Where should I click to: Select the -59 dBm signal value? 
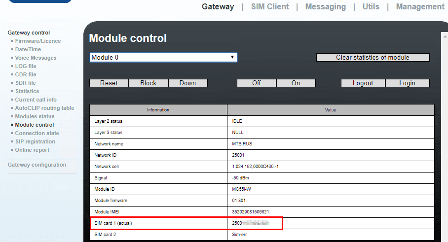coord(240,178)
